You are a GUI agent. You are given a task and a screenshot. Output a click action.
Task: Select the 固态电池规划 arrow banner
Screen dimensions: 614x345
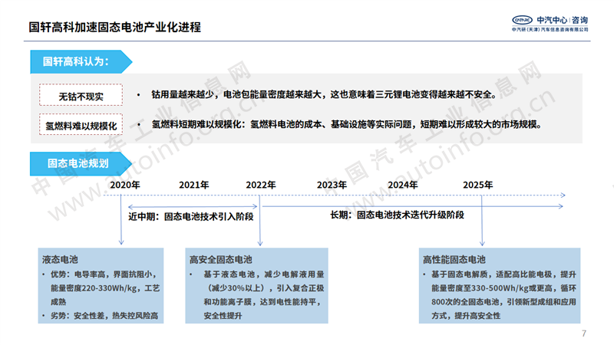pos(81,163)
